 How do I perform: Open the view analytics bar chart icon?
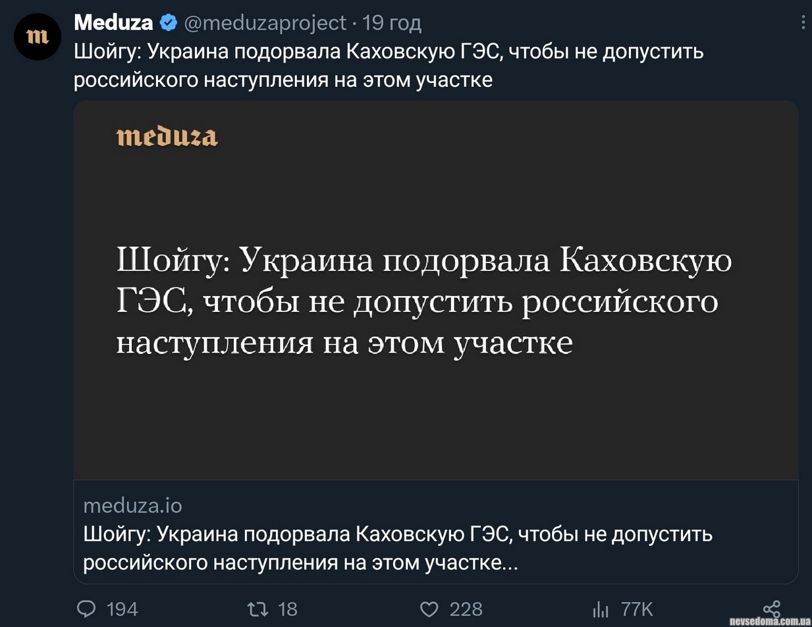601,609
